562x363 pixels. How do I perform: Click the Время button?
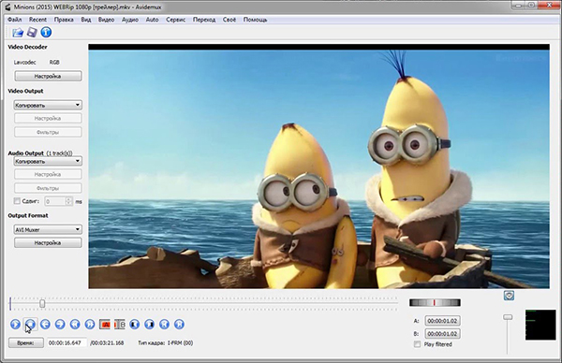26,342
